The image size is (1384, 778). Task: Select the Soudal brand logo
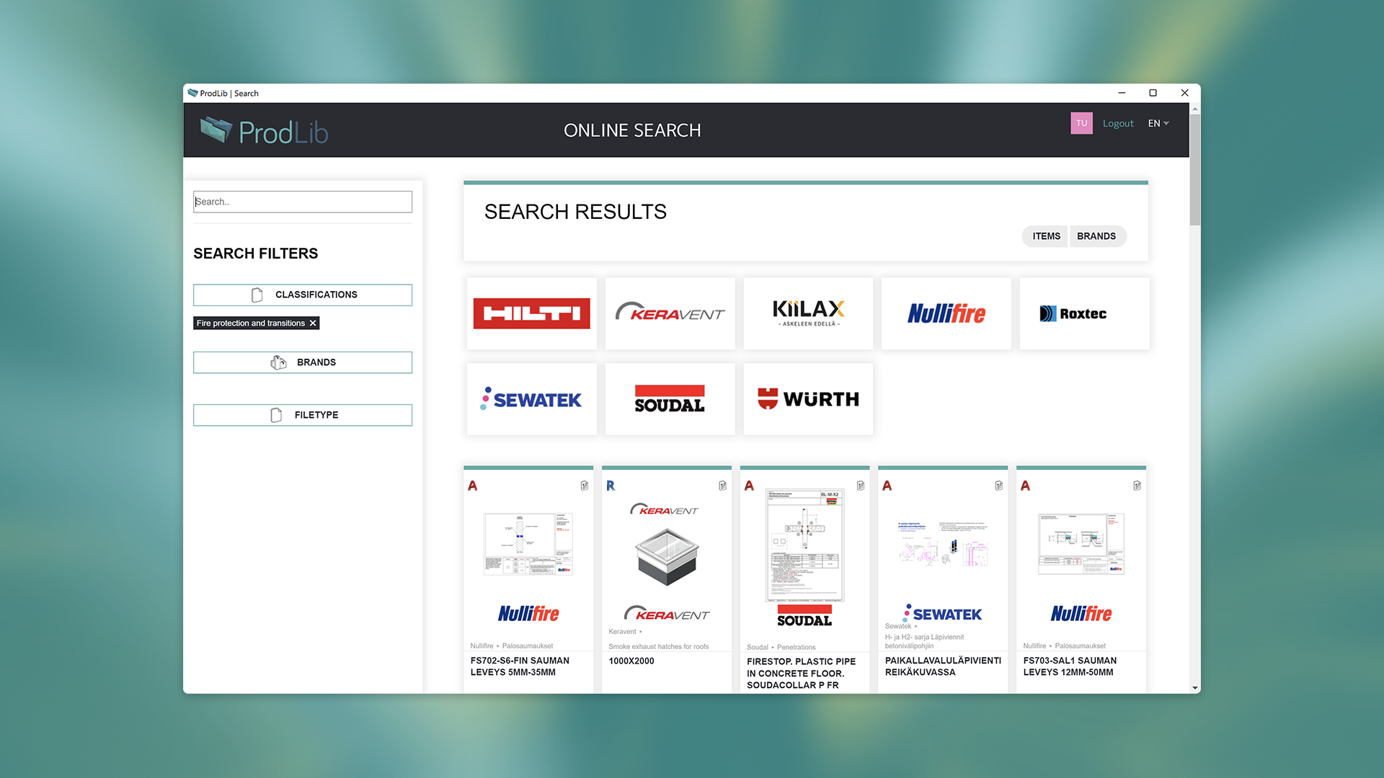click(x=670, y=399)
